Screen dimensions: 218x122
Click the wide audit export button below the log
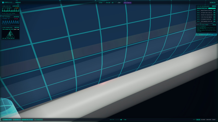coord(206,35)
